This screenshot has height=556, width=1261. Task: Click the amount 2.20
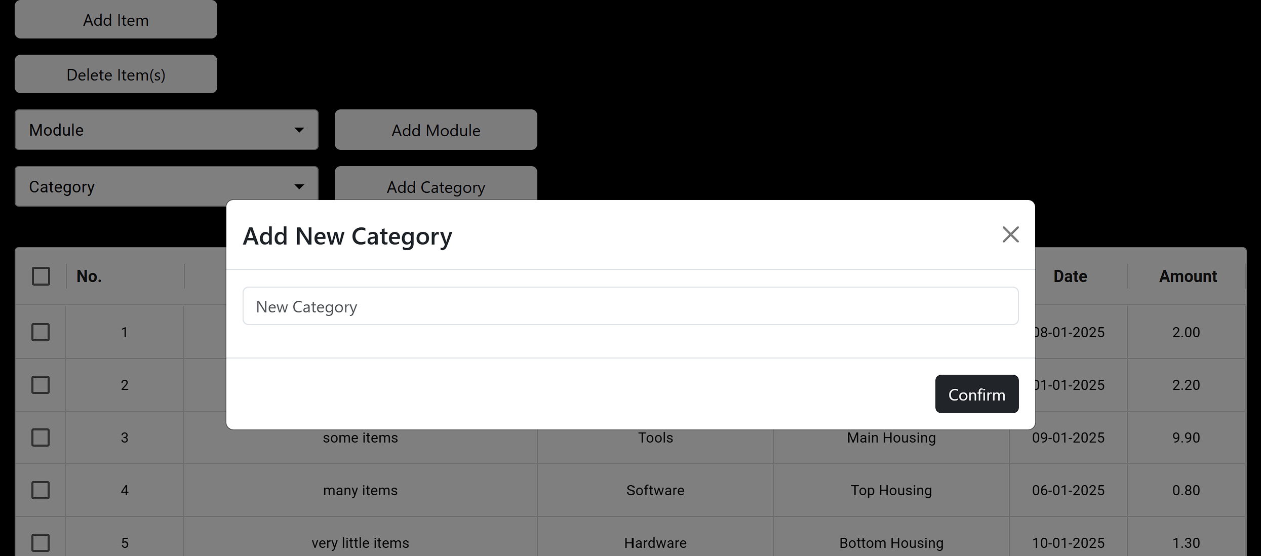pyautogui.click(x=1186, y=385)
